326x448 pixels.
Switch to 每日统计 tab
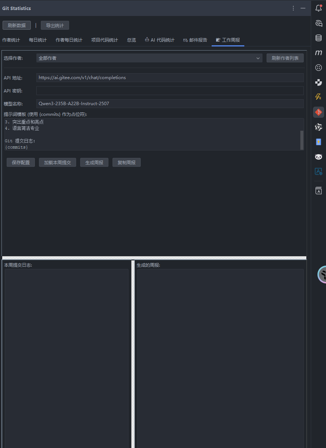38,40
